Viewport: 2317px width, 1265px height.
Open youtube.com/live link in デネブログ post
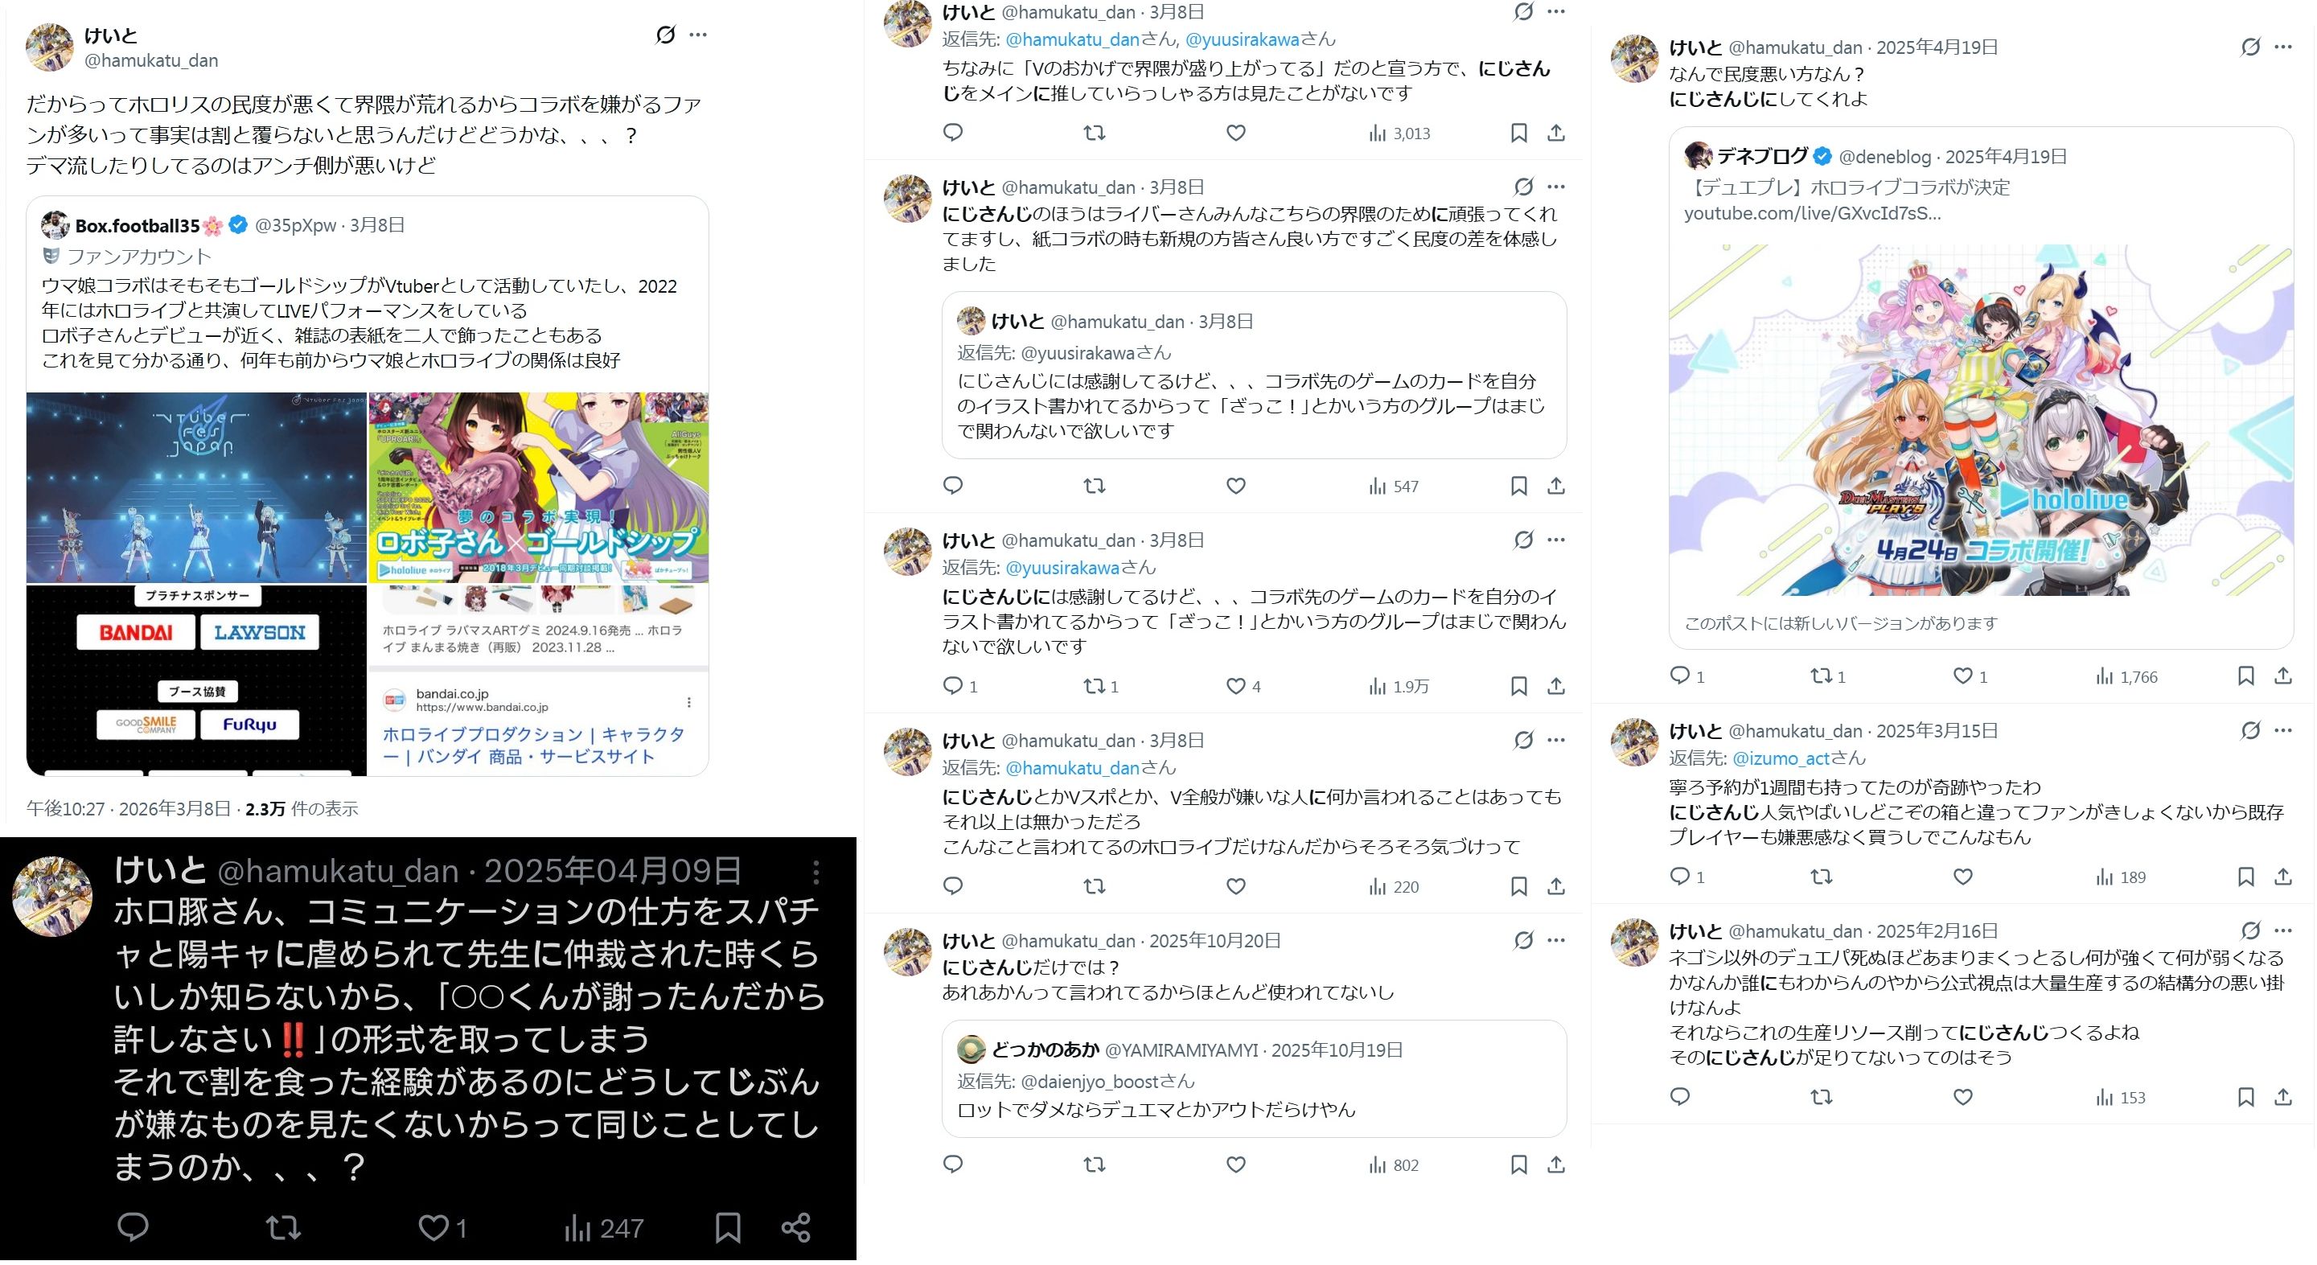1813,213
